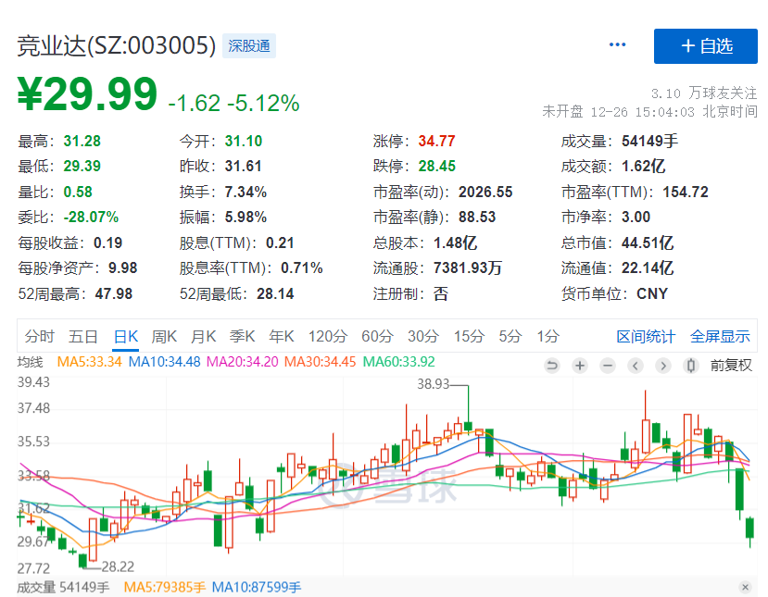Viewport: 768px width, 597px height.
Task: Click the 深股通 badge
Action: pyautogui.click(x=249, y=46)
